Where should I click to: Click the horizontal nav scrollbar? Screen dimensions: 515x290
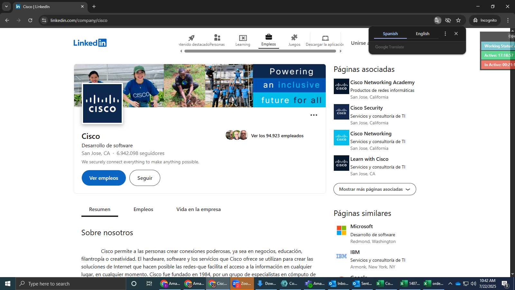(x=260, y=51)
